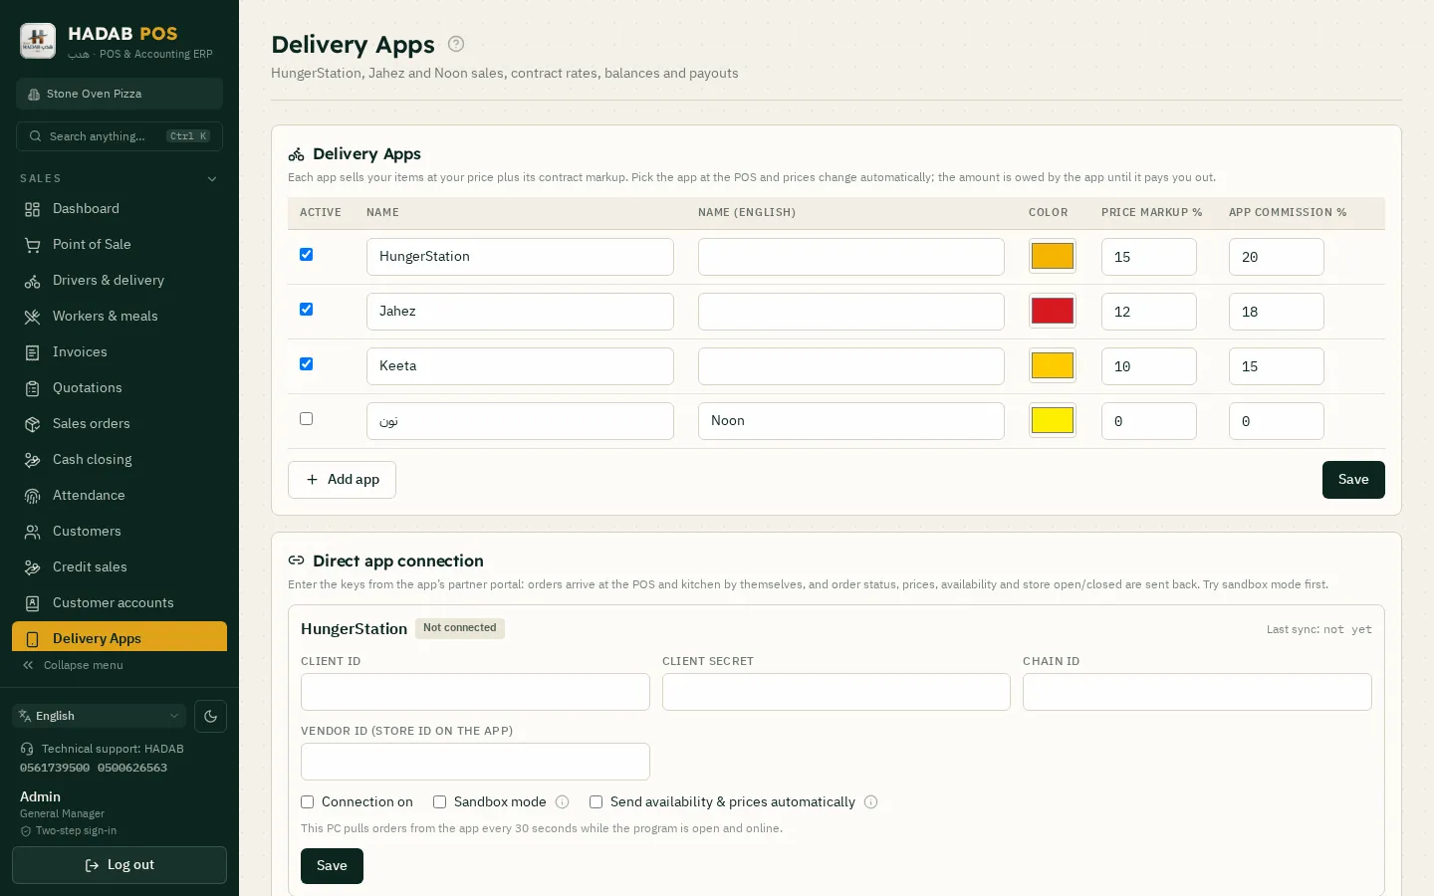Open the HungerStation color swatch

pos(1053,256)
